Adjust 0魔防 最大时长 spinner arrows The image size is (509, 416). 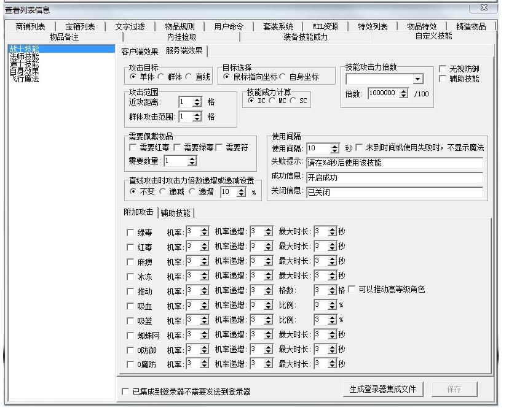332,364
